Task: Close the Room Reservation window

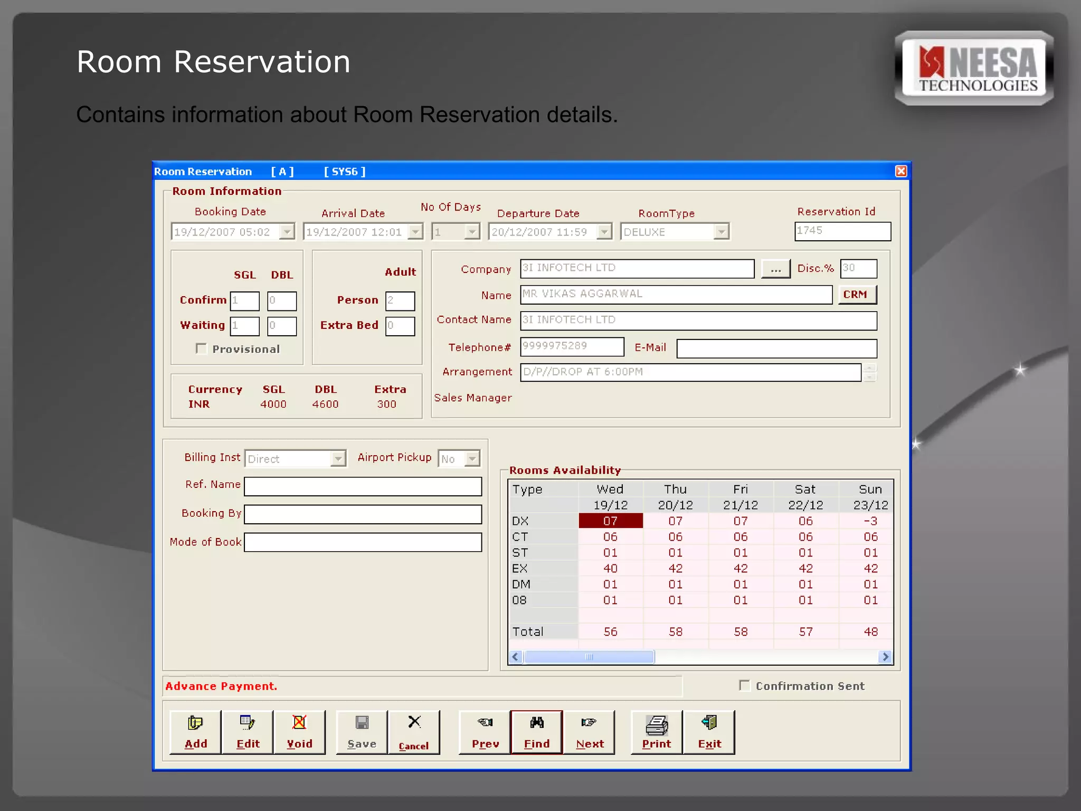Action: click(901, 171)
